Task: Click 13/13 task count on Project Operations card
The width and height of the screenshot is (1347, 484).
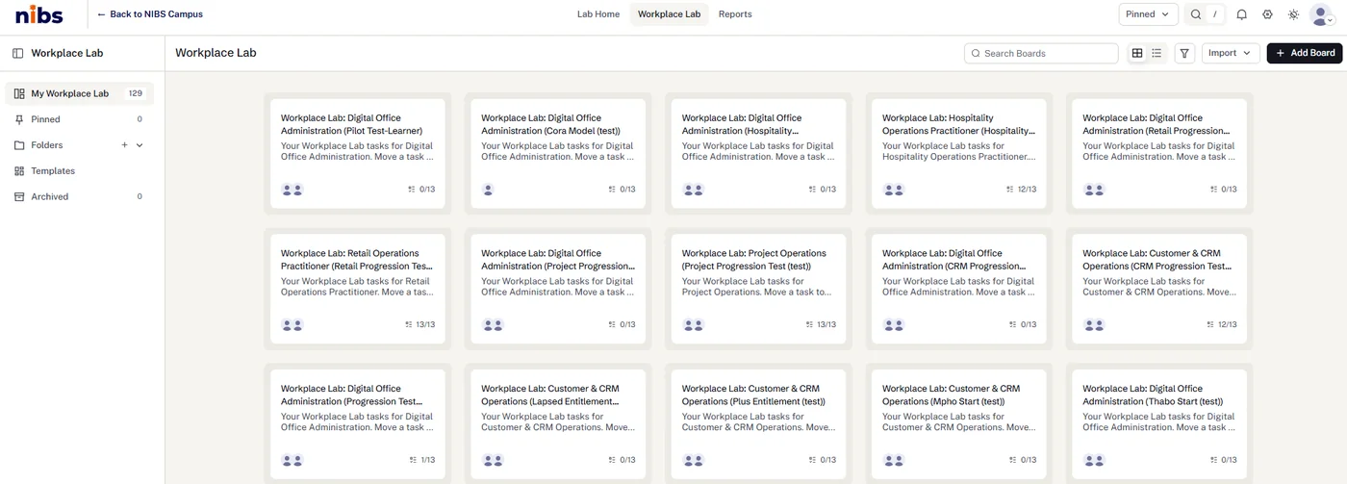Action: 821,325
